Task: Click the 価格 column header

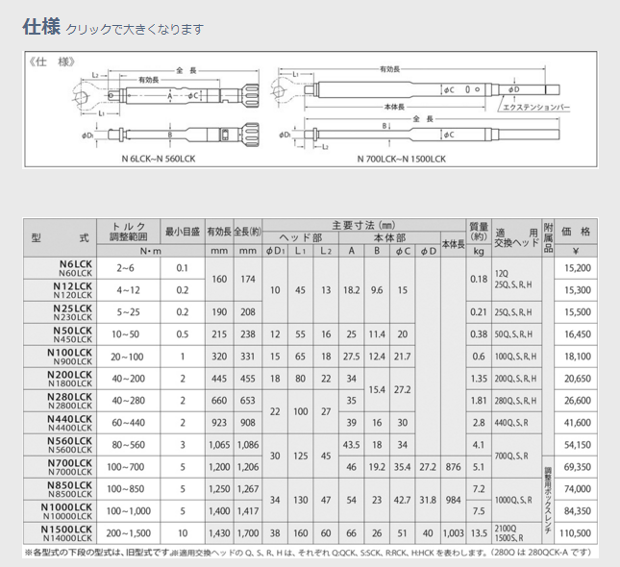Action: point(576,232)
